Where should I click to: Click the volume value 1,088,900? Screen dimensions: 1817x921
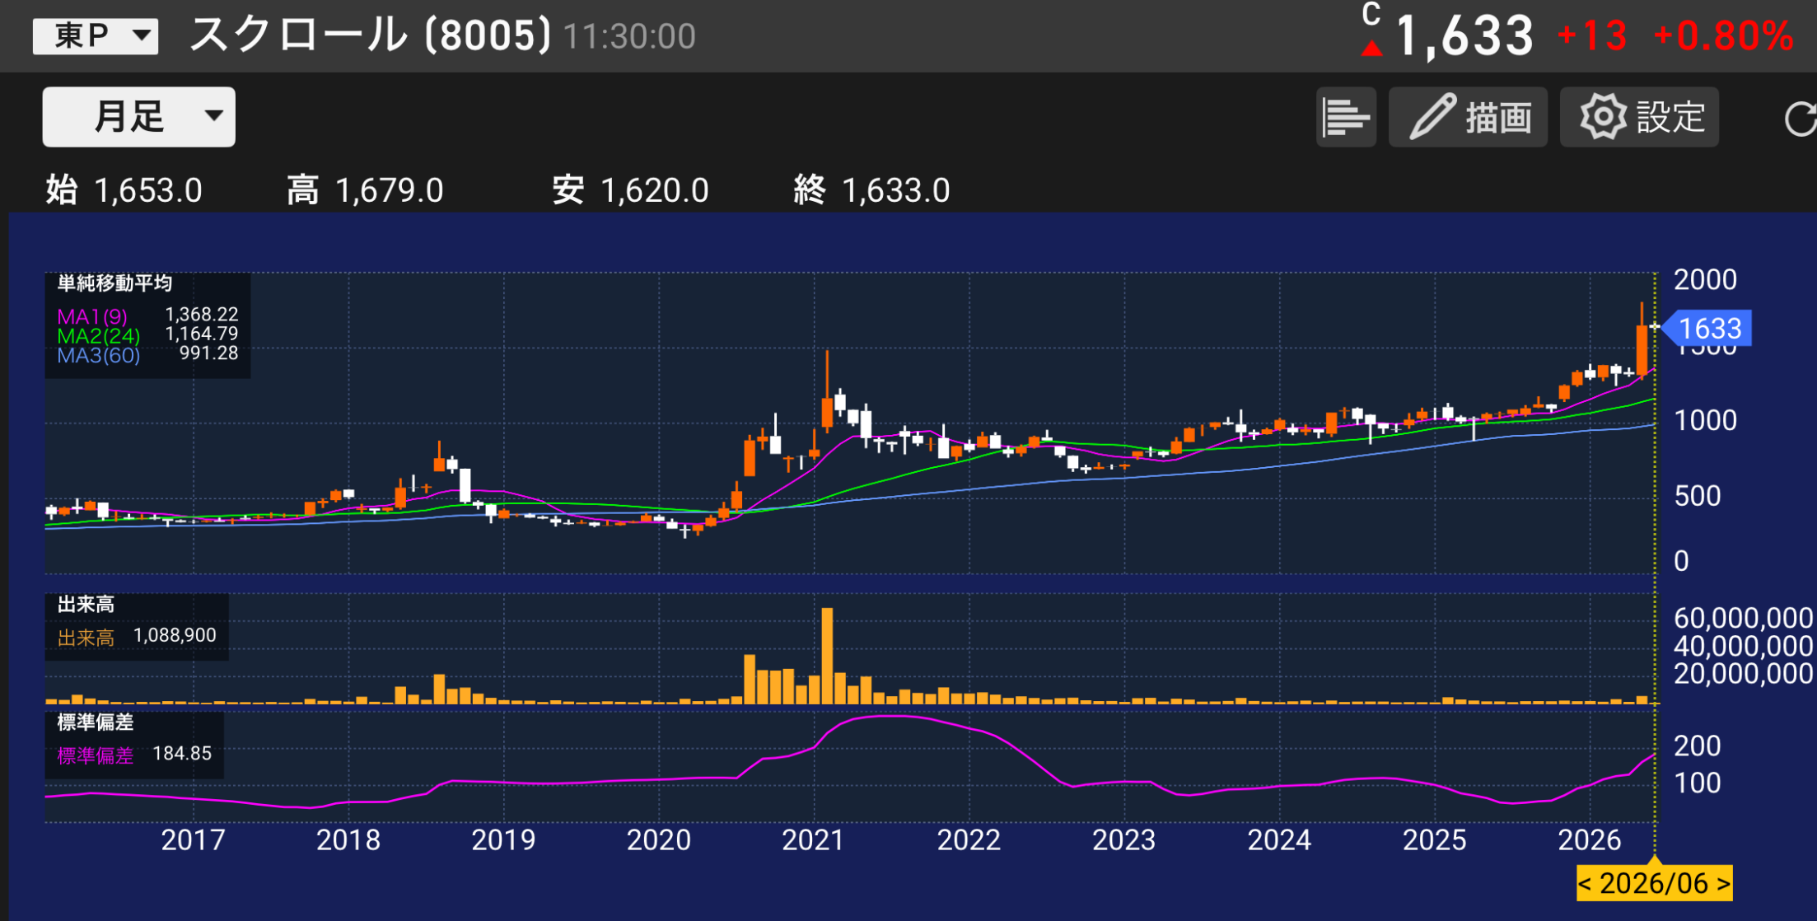(x=175, y=635)
